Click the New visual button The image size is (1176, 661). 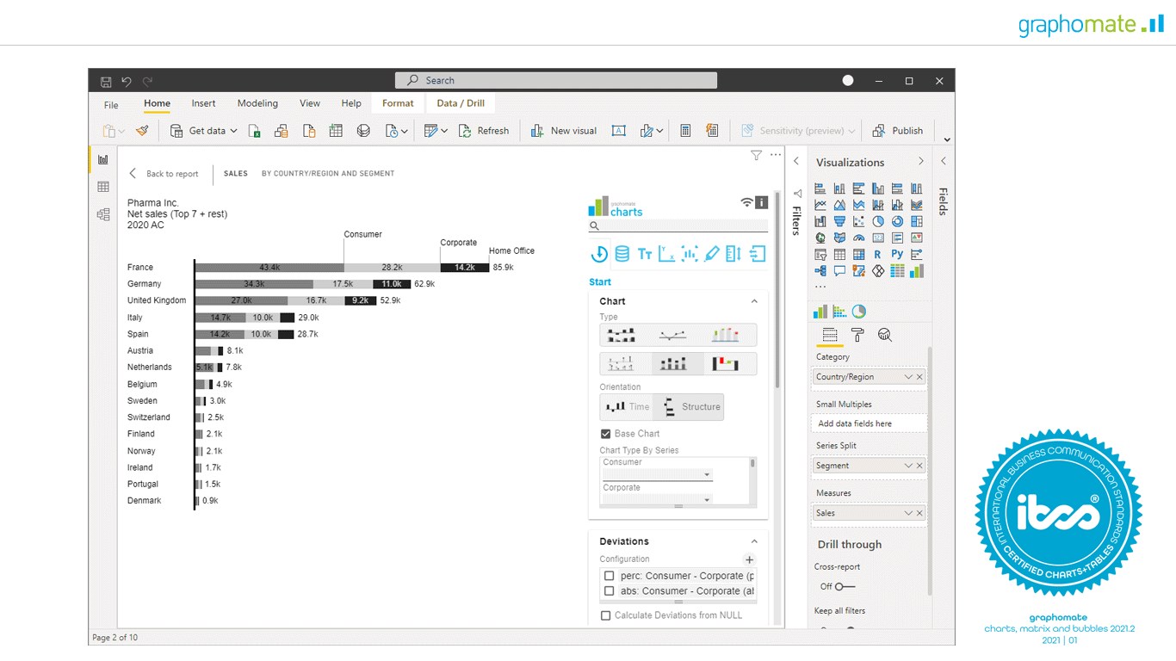(x=563, y=131)
